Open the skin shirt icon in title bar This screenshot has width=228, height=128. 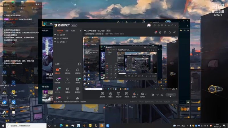(x=162, y=25)
